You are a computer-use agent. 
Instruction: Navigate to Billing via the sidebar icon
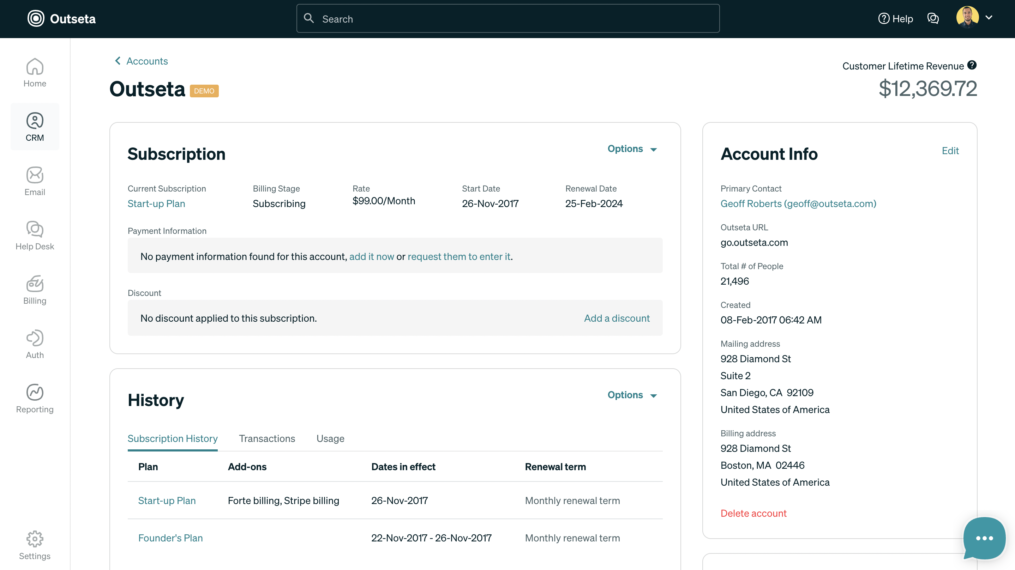pos(35,290)
